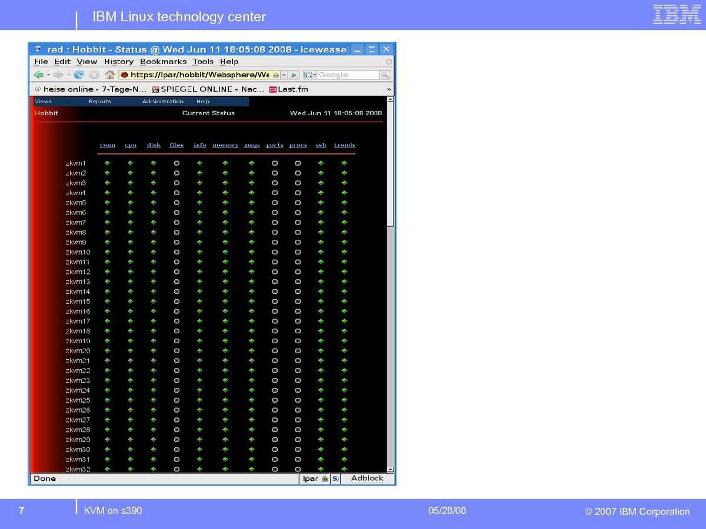
Task: Open the URL history dropdown arrow
Action: (x=283, y=75)
